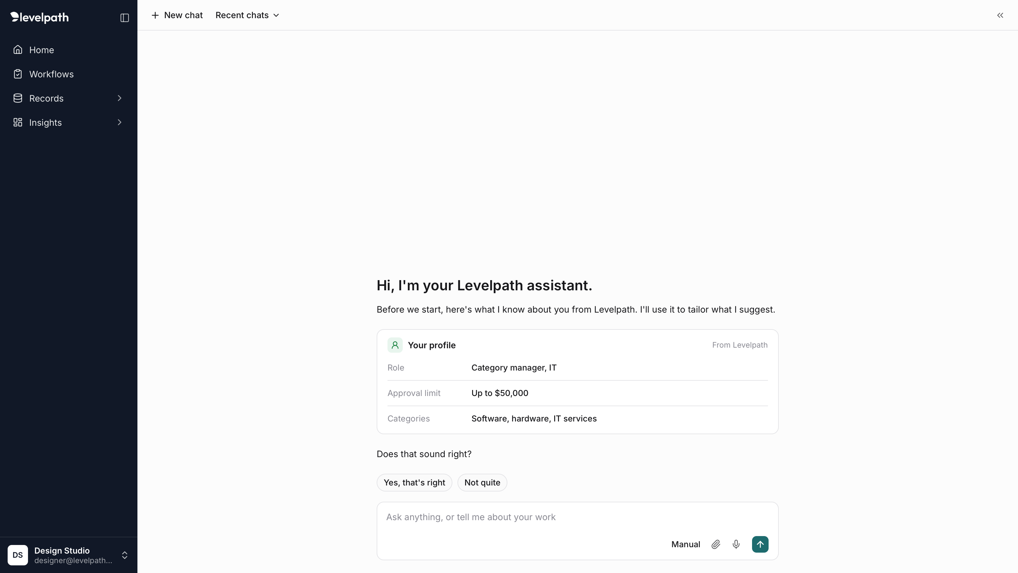Viewport: 1018px width, 573px height.
Task: Click the Your profile person icon
Action: pos(395,345)
